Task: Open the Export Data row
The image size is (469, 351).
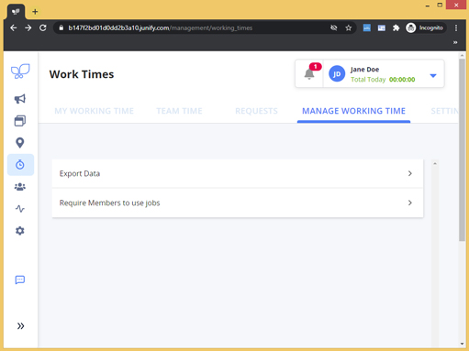Action: pos(238,173)
